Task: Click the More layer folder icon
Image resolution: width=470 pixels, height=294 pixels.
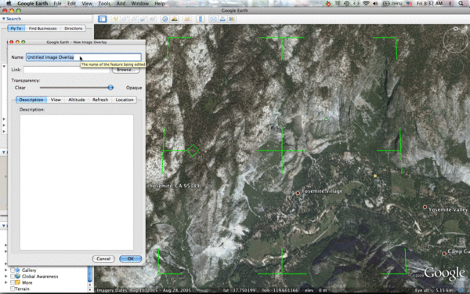Action: click(x=18, y=282)
